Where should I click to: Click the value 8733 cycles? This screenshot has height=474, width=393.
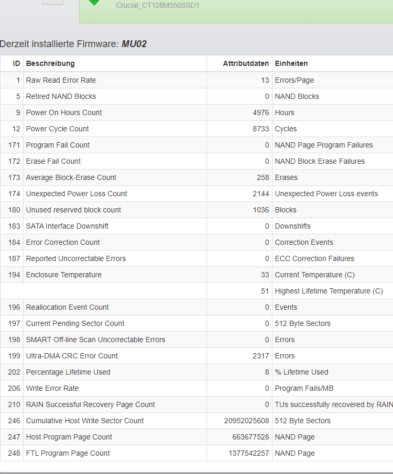(260, 129)
